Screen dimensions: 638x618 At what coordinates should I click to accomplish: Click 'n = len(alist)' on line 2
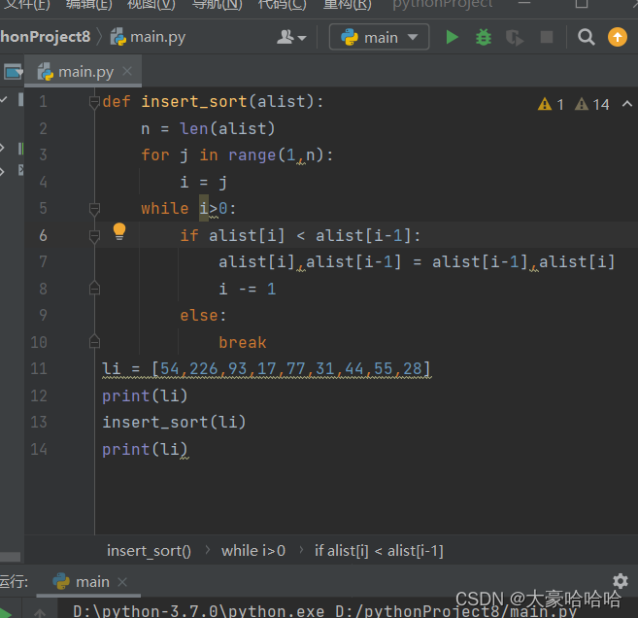point(208,129)
